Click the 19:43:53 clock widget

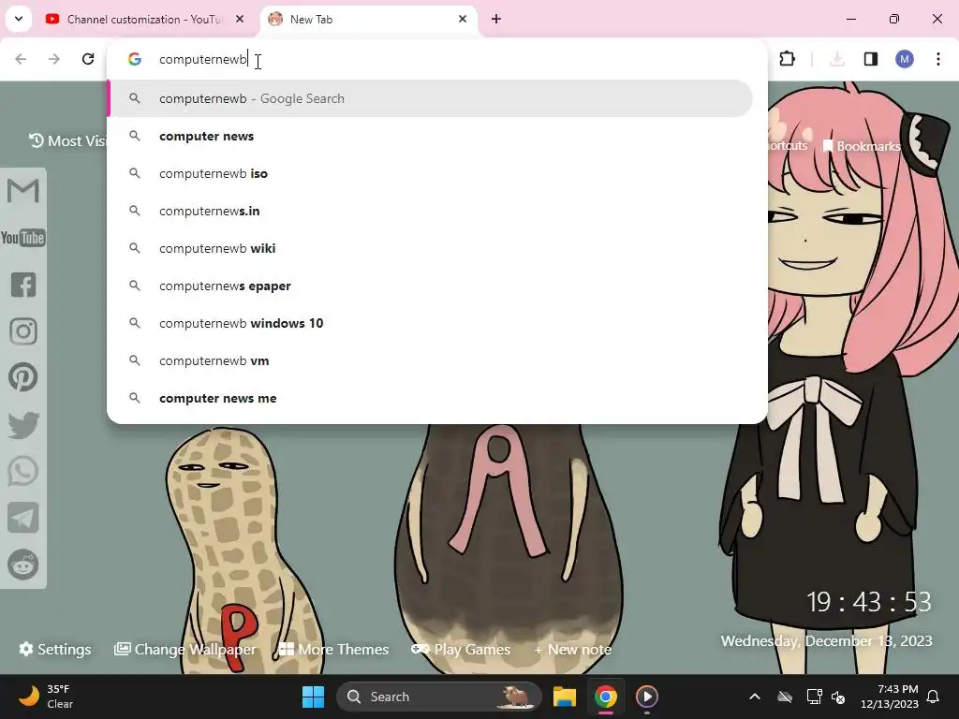coord(868,602)
